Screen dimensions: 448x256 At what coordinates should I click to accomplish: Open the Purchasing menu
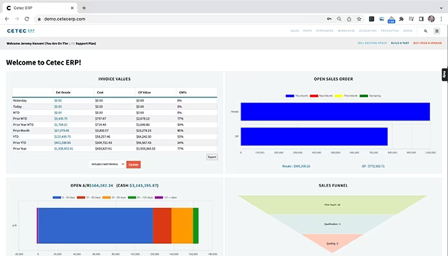pos(324,31)
